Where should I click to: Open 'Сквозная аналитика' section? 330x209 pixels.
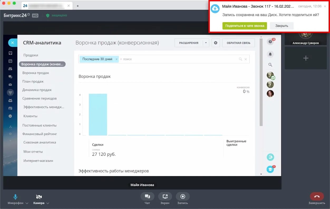tap(40, 142)
